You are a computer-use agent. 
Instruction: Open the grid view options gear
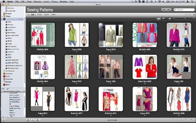coord(170,18)
